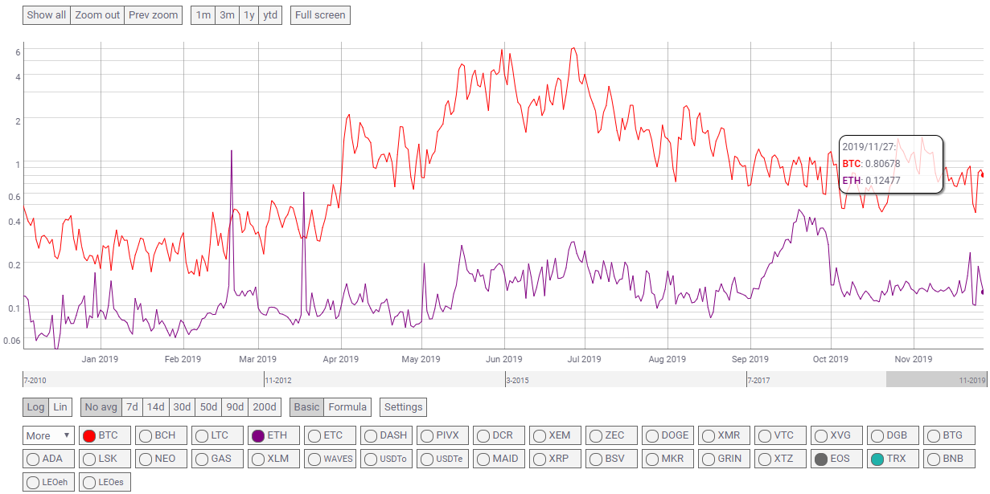This screenshot has height=494, width=990.
Task: Enable the DOGE coin circle
Action: [x=652, y=436]
